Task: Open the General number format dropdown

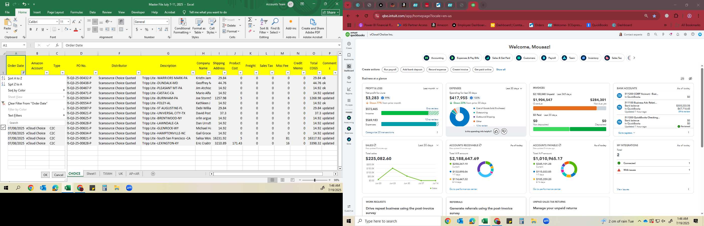Action: point(167,22)
